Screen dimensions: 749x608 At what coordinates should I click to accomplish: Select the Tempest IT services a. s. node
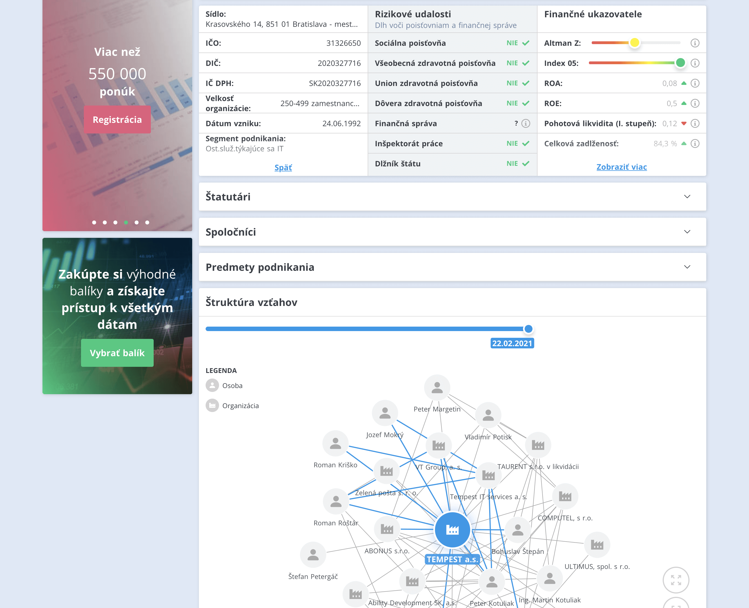click(x=488, y=475)
